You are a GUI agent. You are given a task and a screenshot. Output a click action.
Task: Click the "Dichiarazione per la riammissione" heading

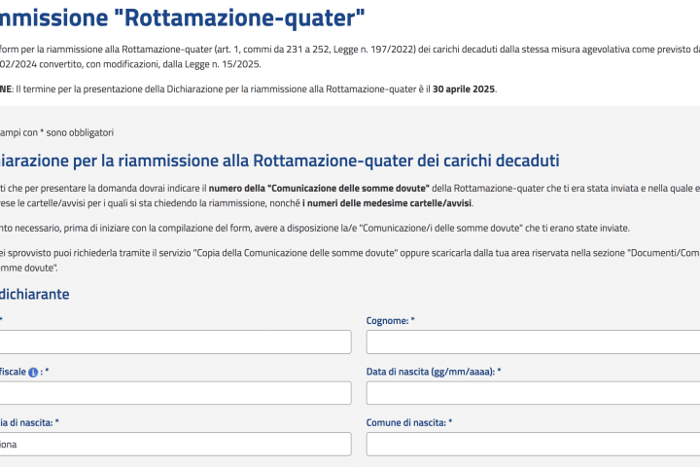click(280, 161)
